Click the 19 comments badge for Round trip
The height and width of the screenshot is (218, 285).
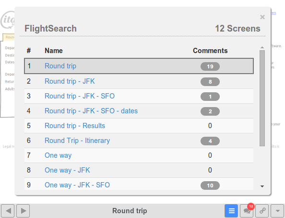(x=210, y=66)
